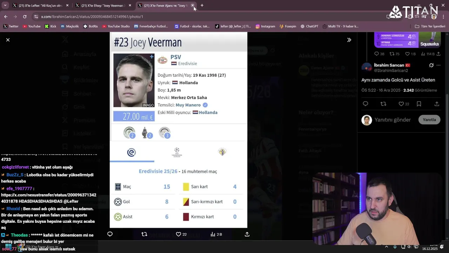Click nexustransfer link in efe_1907777 chat message
The width and height of the screenshot is (449, 253).
click(x=48, y=198)
